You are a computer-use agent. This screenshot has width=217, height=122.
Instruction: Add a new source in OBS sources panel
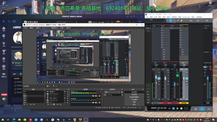point(48,104)
